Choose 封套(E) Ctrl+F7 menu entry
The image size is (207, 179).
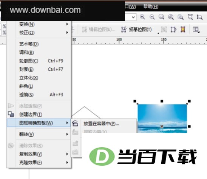(43, 69)
